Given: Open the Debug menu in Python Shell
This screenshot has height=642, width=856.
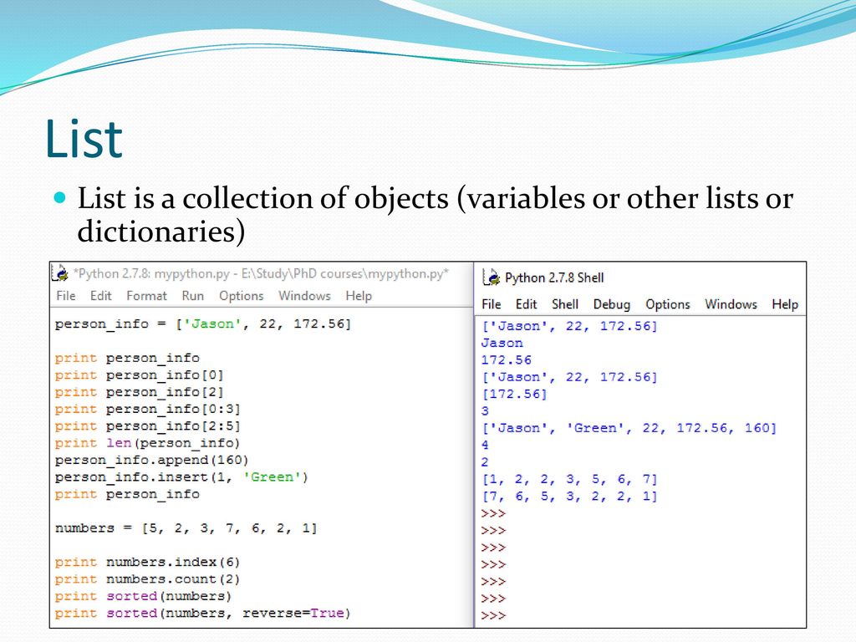Looking at the screenshot, I should pyautogui.click(x=611, y=304).
